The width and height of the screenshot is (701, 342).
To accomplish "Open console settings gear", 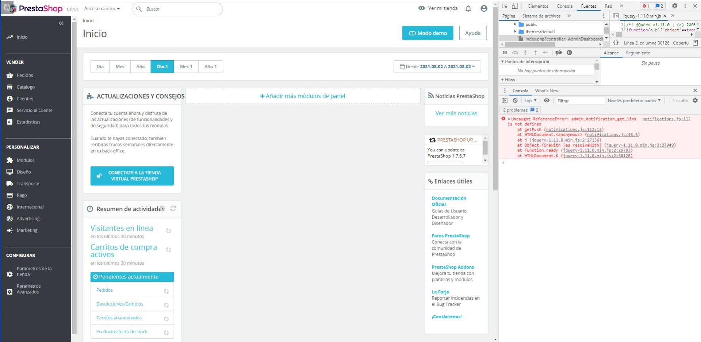I will [x=695, y=100].
